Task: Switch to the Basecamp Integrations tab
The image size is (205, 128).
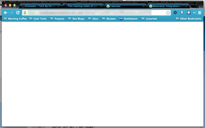Action: coord(168,6)
